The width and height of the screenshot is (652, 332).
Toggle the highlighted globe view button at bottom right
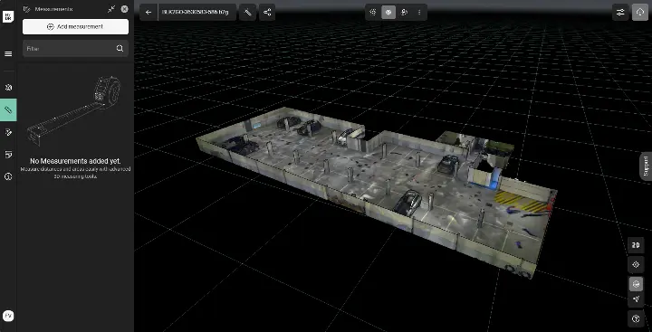[636, 284]
